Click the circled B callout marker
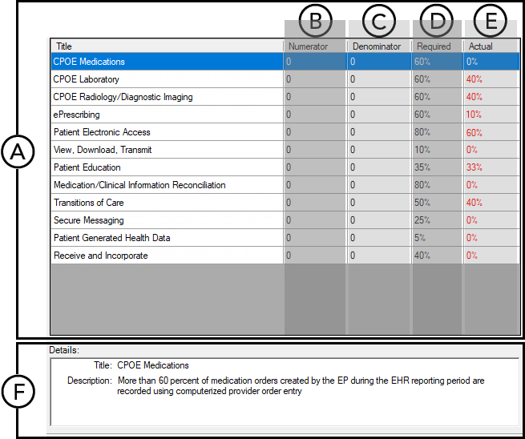The image size is (525, 439). (x=315, y=22)
